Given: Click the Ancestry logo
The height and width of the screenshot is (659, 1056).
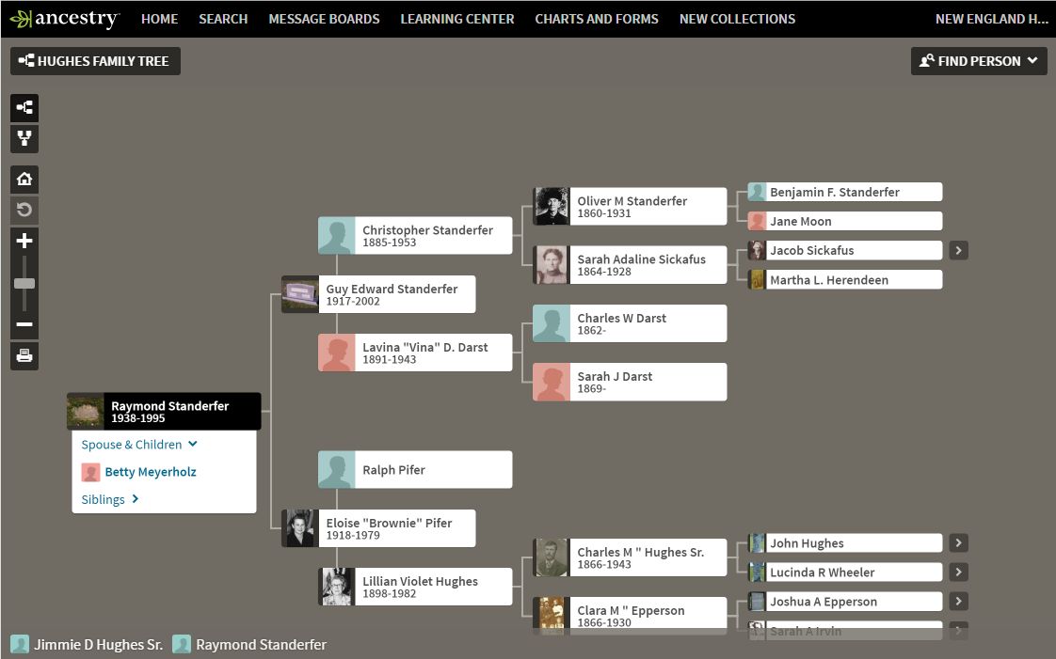Looking at the screenshot, I should (x=65, y=19).
